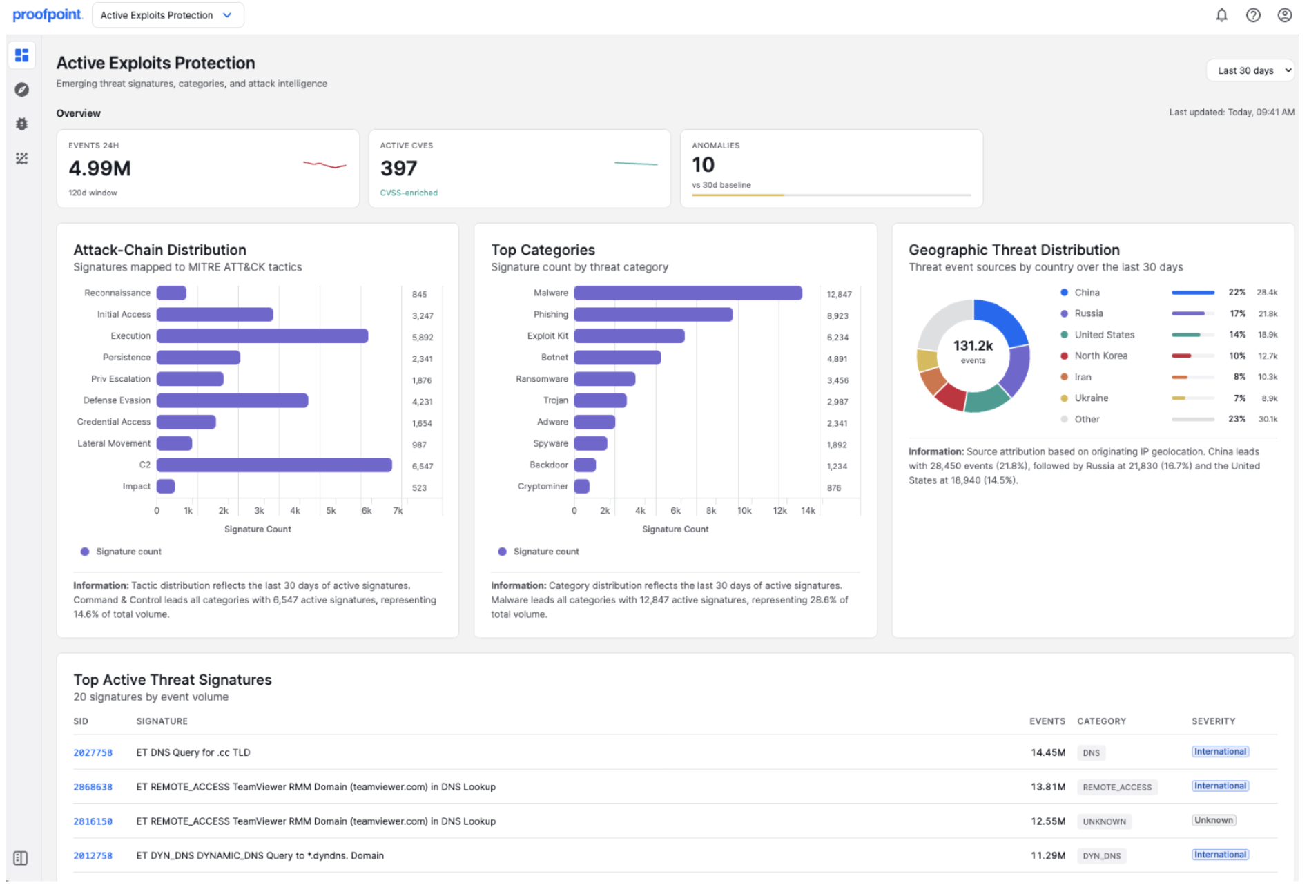
Task: Click the Initial Access bar
Action: [215, 315]
